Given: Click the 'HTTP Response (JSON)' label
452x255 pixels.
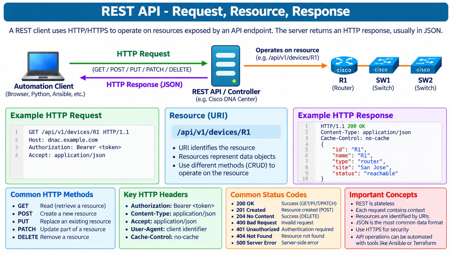Looking at the screenshot, I should coord(144,85).
